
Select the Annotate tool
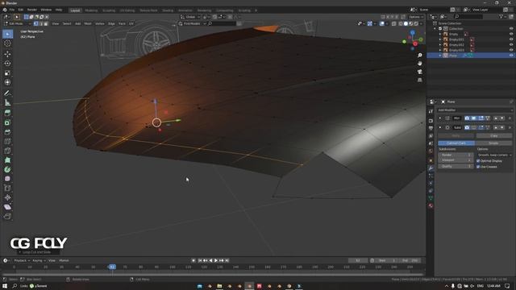tap(7, 93)
